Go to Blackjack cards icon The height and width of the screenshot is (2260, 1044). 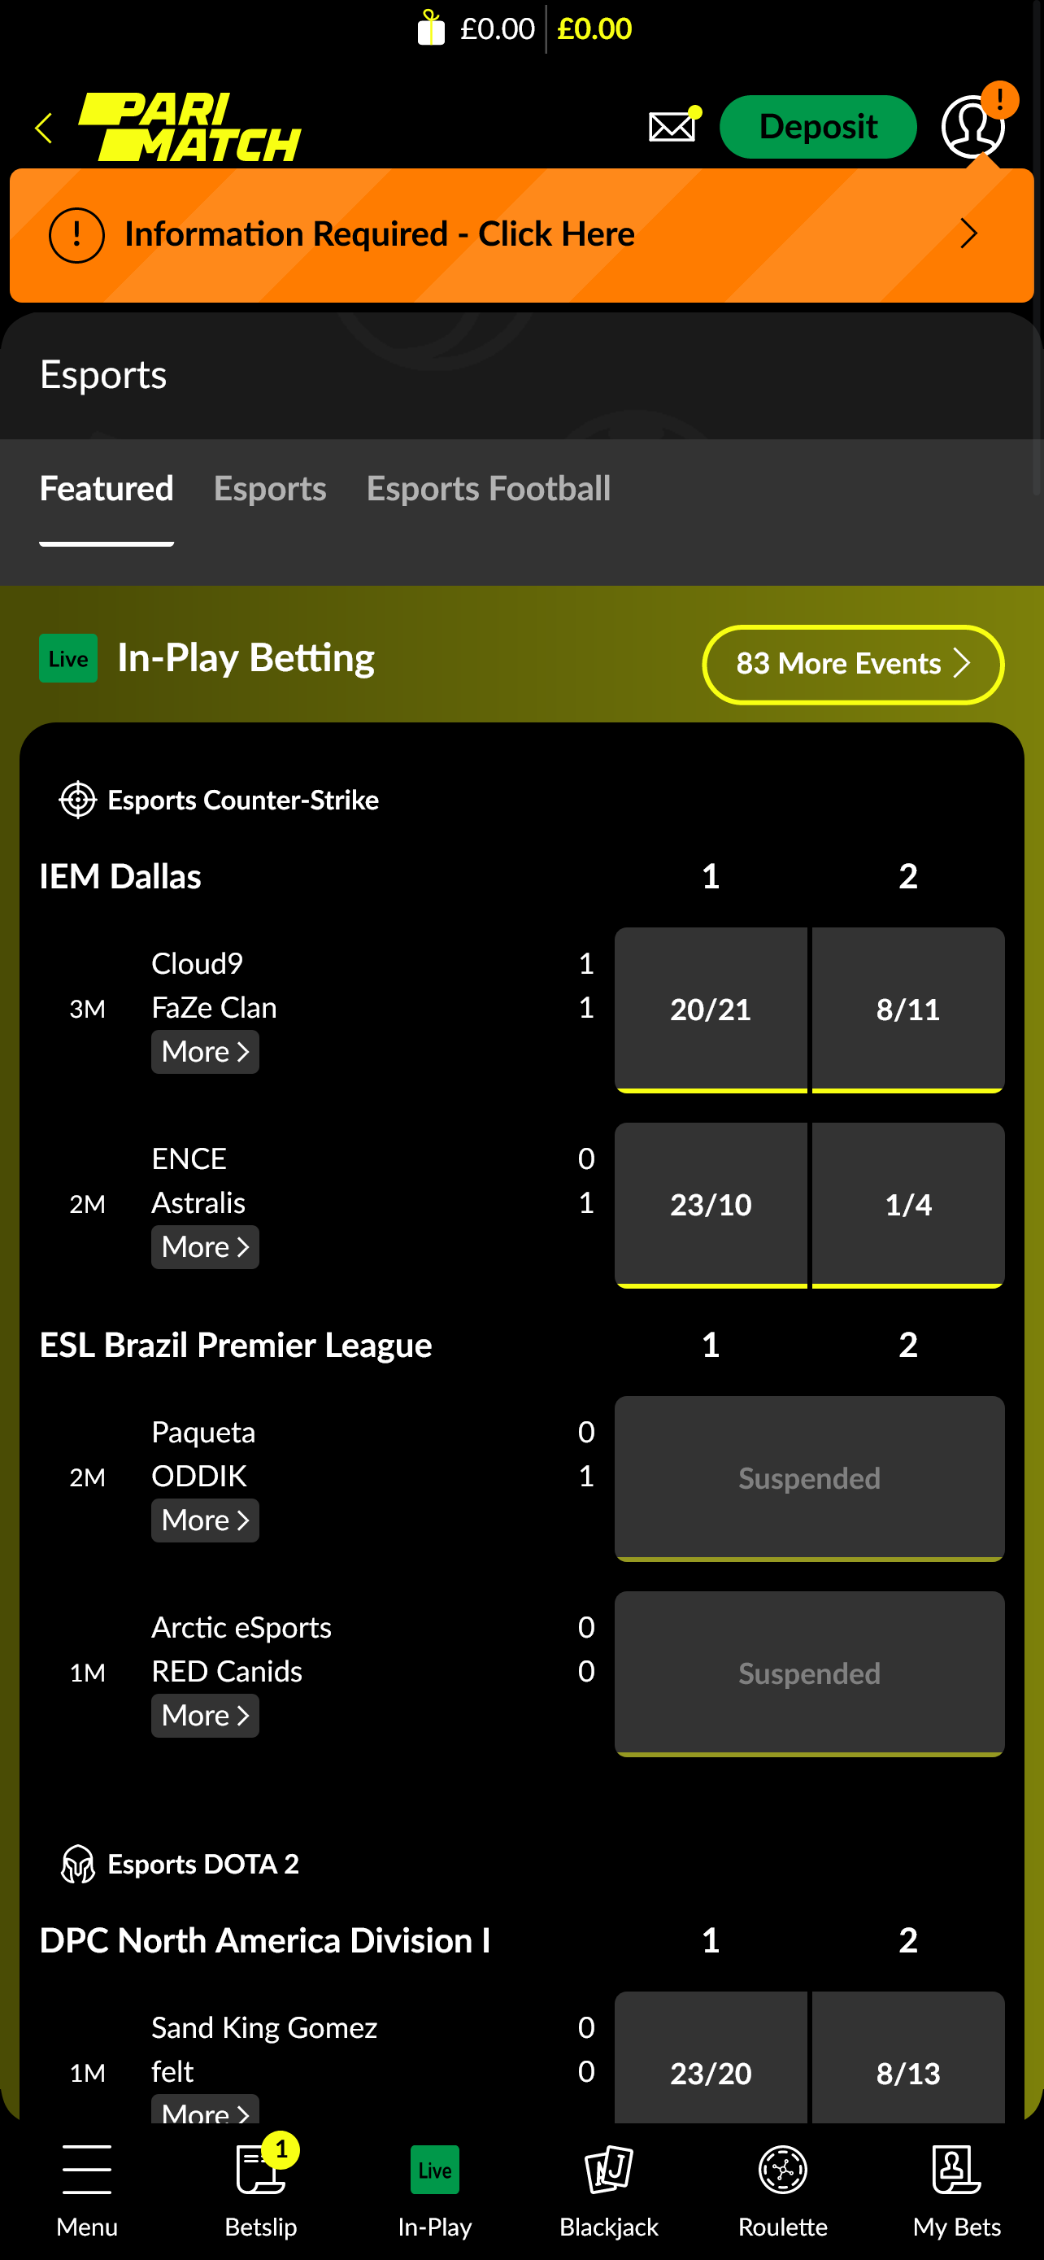click(x=608, y=2169)
